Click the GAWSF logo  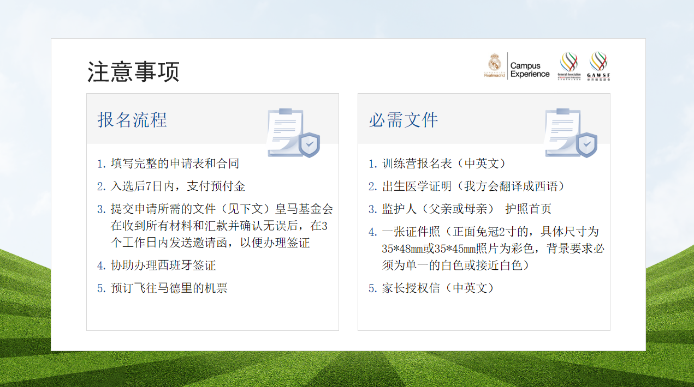point(598,65)
